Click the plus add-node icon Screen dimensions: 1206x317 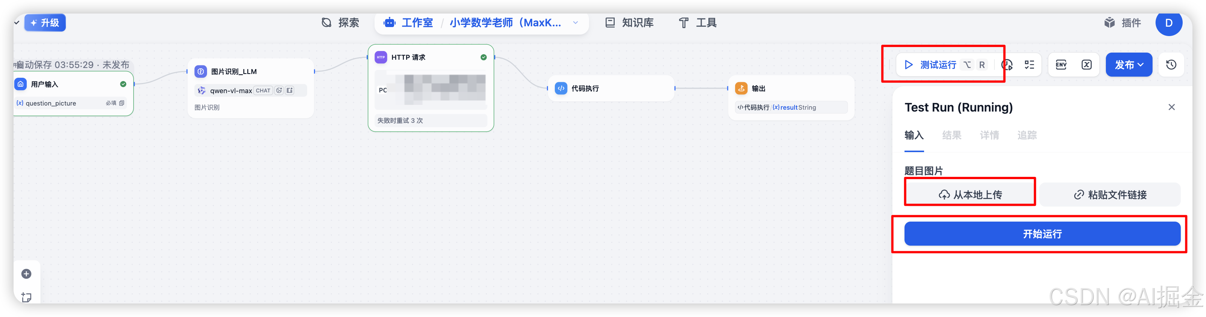coord(26,273)
